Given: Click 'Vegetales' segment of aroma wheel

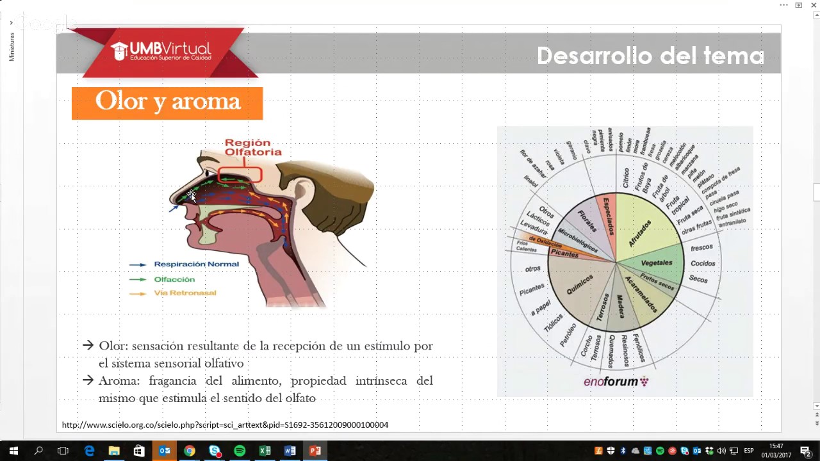Looking at the screenshot, I should click(657, 263).
